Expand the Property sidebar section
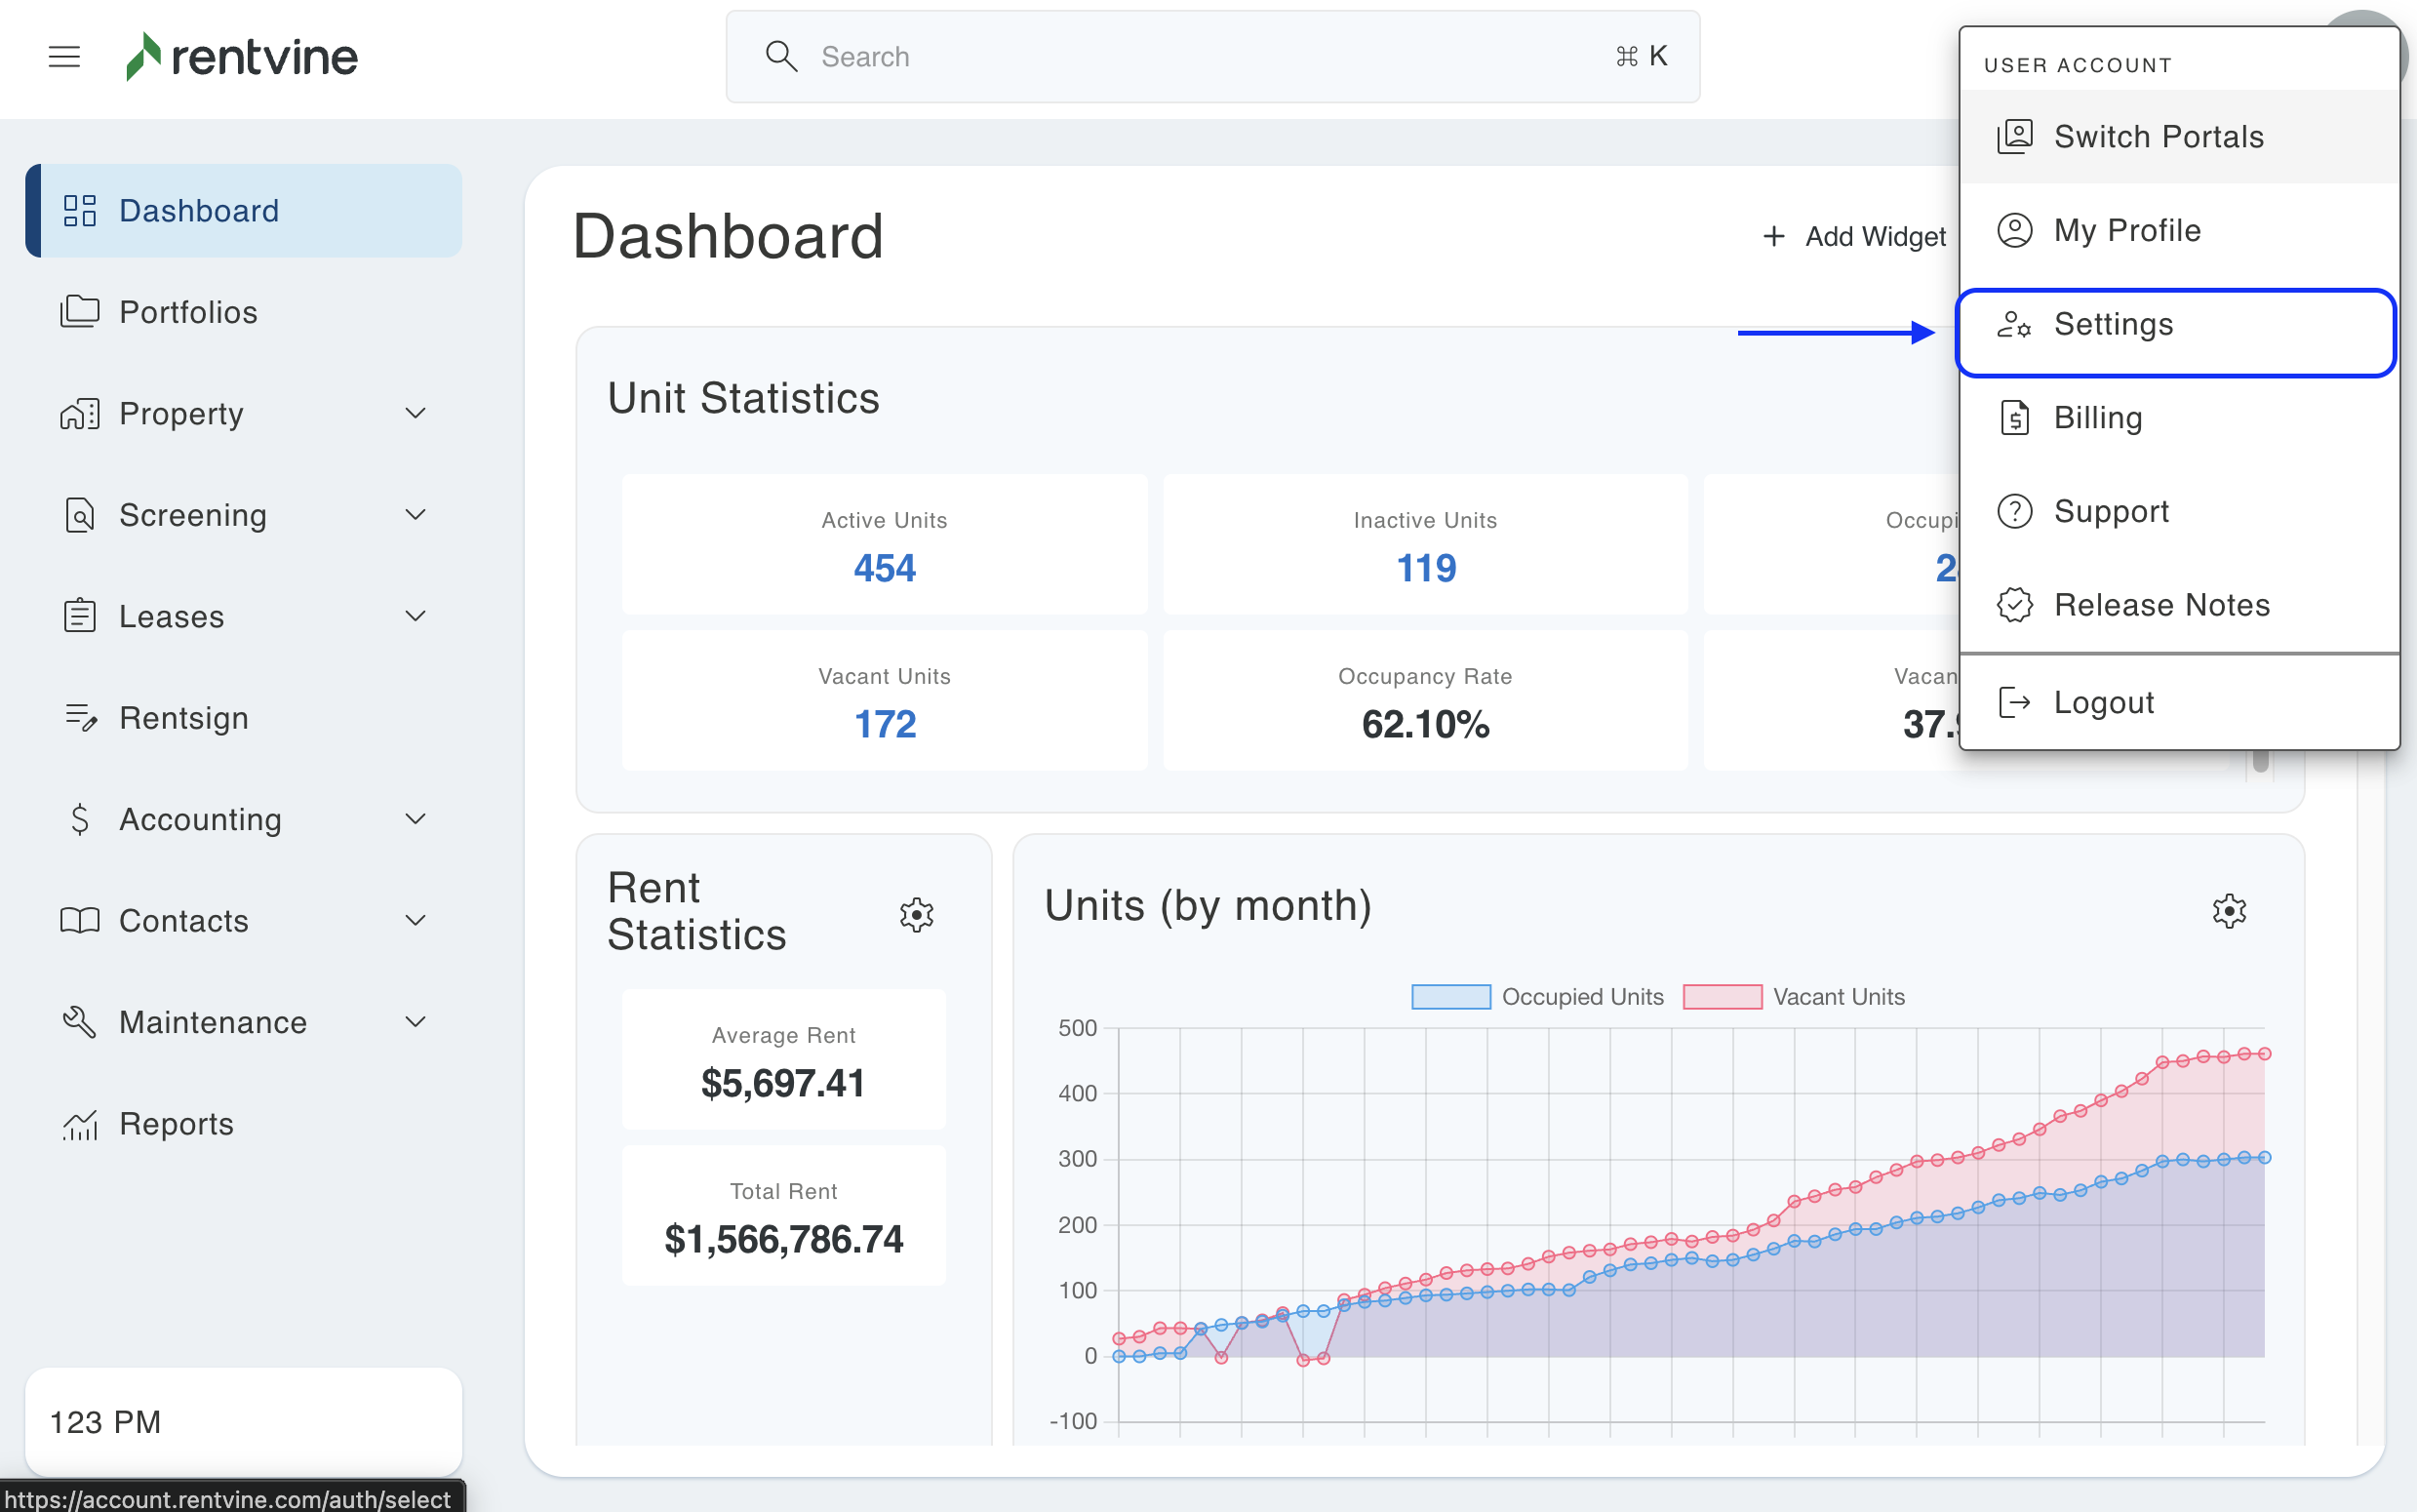 [416, 413]
